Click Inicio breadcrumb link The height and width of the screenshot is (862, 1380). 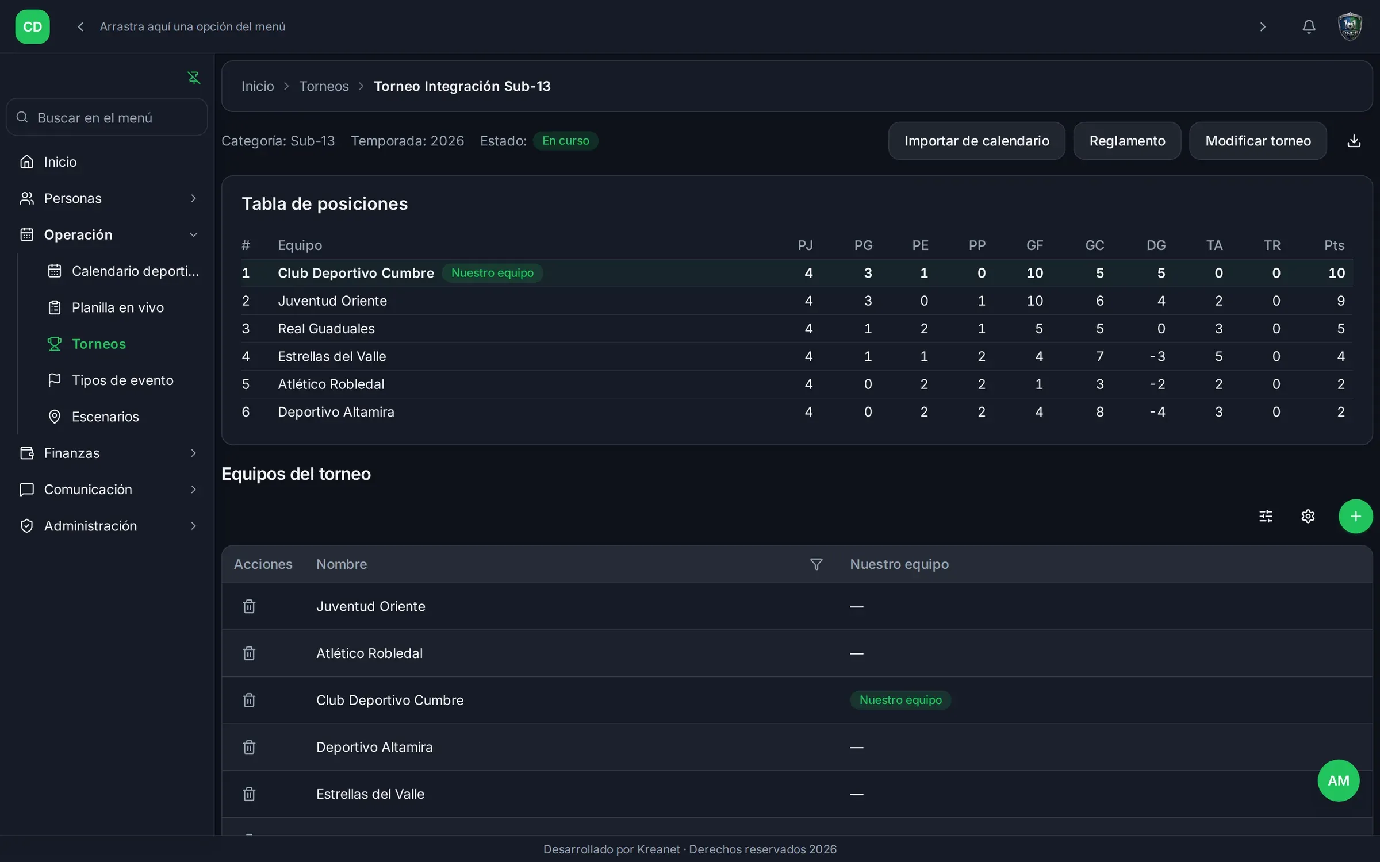click(x=258, y=86)
